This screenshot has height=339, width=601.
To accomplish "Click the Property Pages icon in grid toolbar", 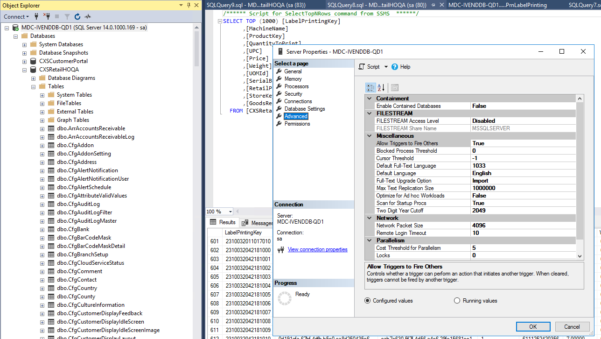I will 395,87.
